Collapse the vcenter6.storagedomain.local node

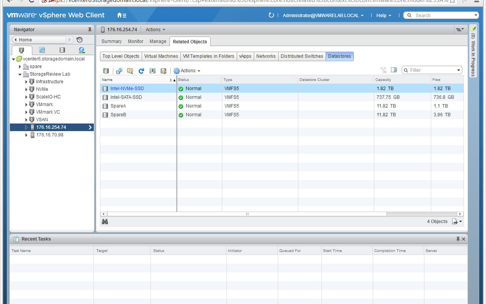tap(14, 59)
